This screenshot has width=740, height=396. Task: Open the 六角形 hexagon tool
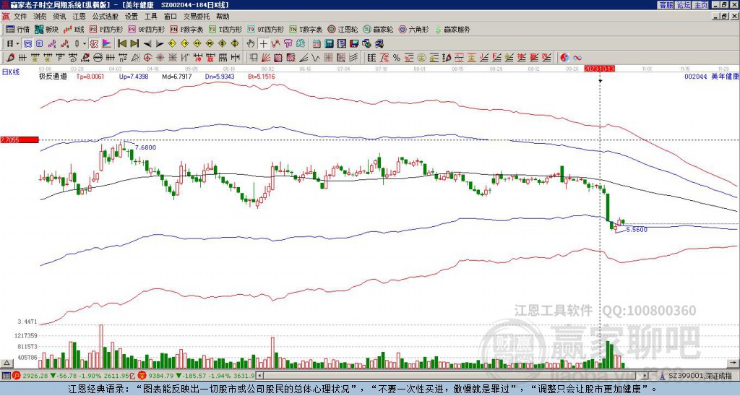tap(413, 29)
